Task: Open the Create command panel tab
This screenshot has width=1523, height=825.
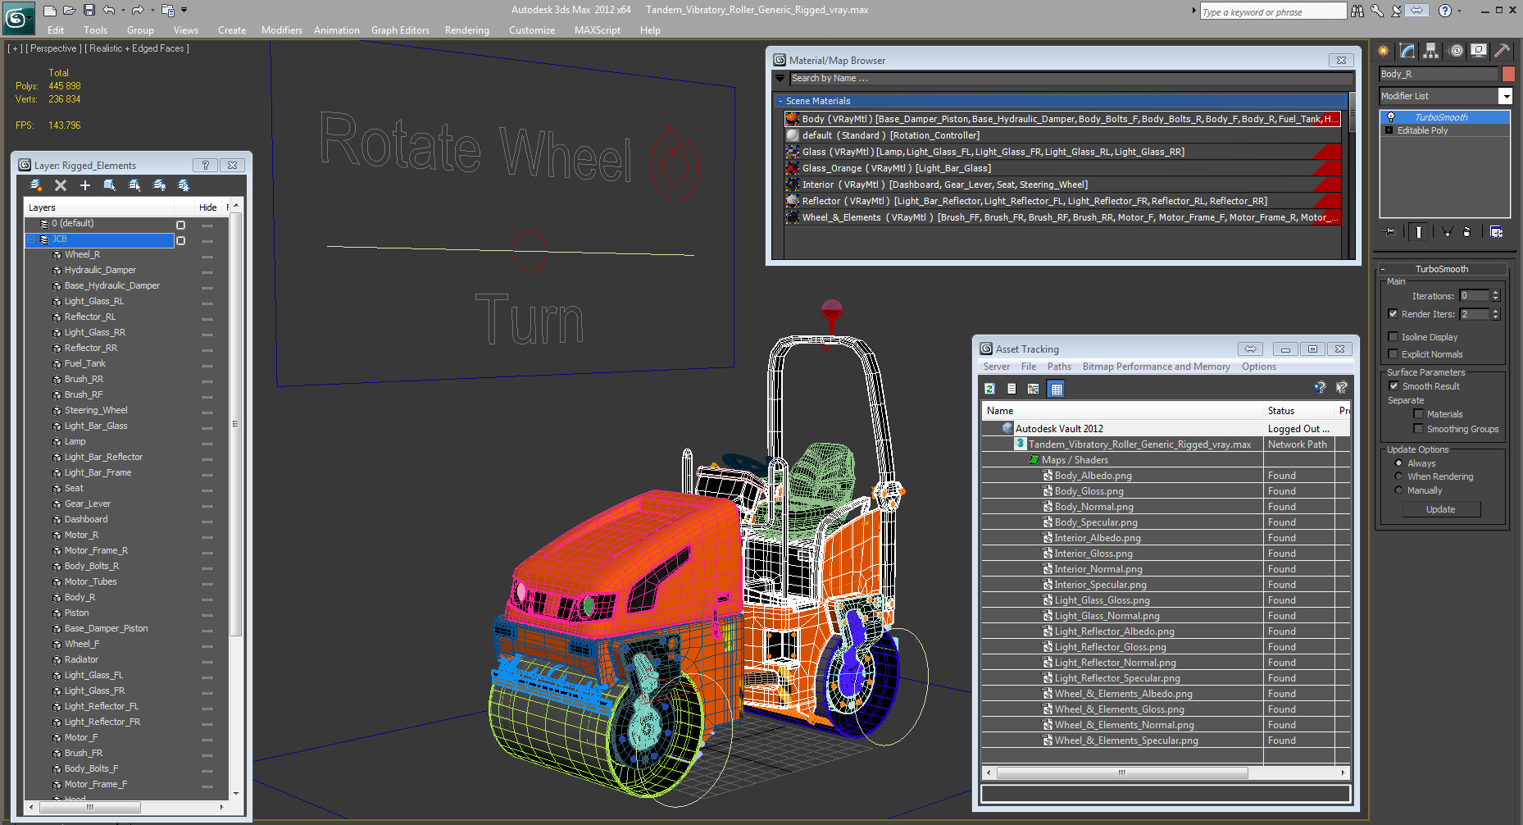Action: pyautogui.click(x=1384, y=51)
